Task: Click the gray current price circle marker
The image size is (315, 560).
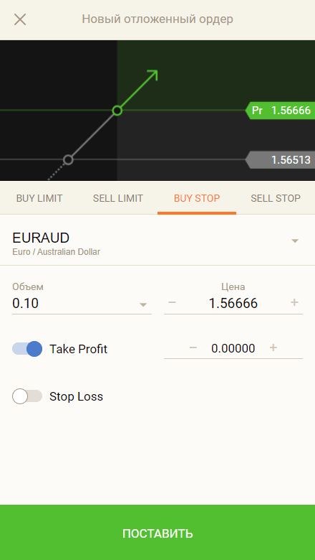Action: (x=68, y=159)
